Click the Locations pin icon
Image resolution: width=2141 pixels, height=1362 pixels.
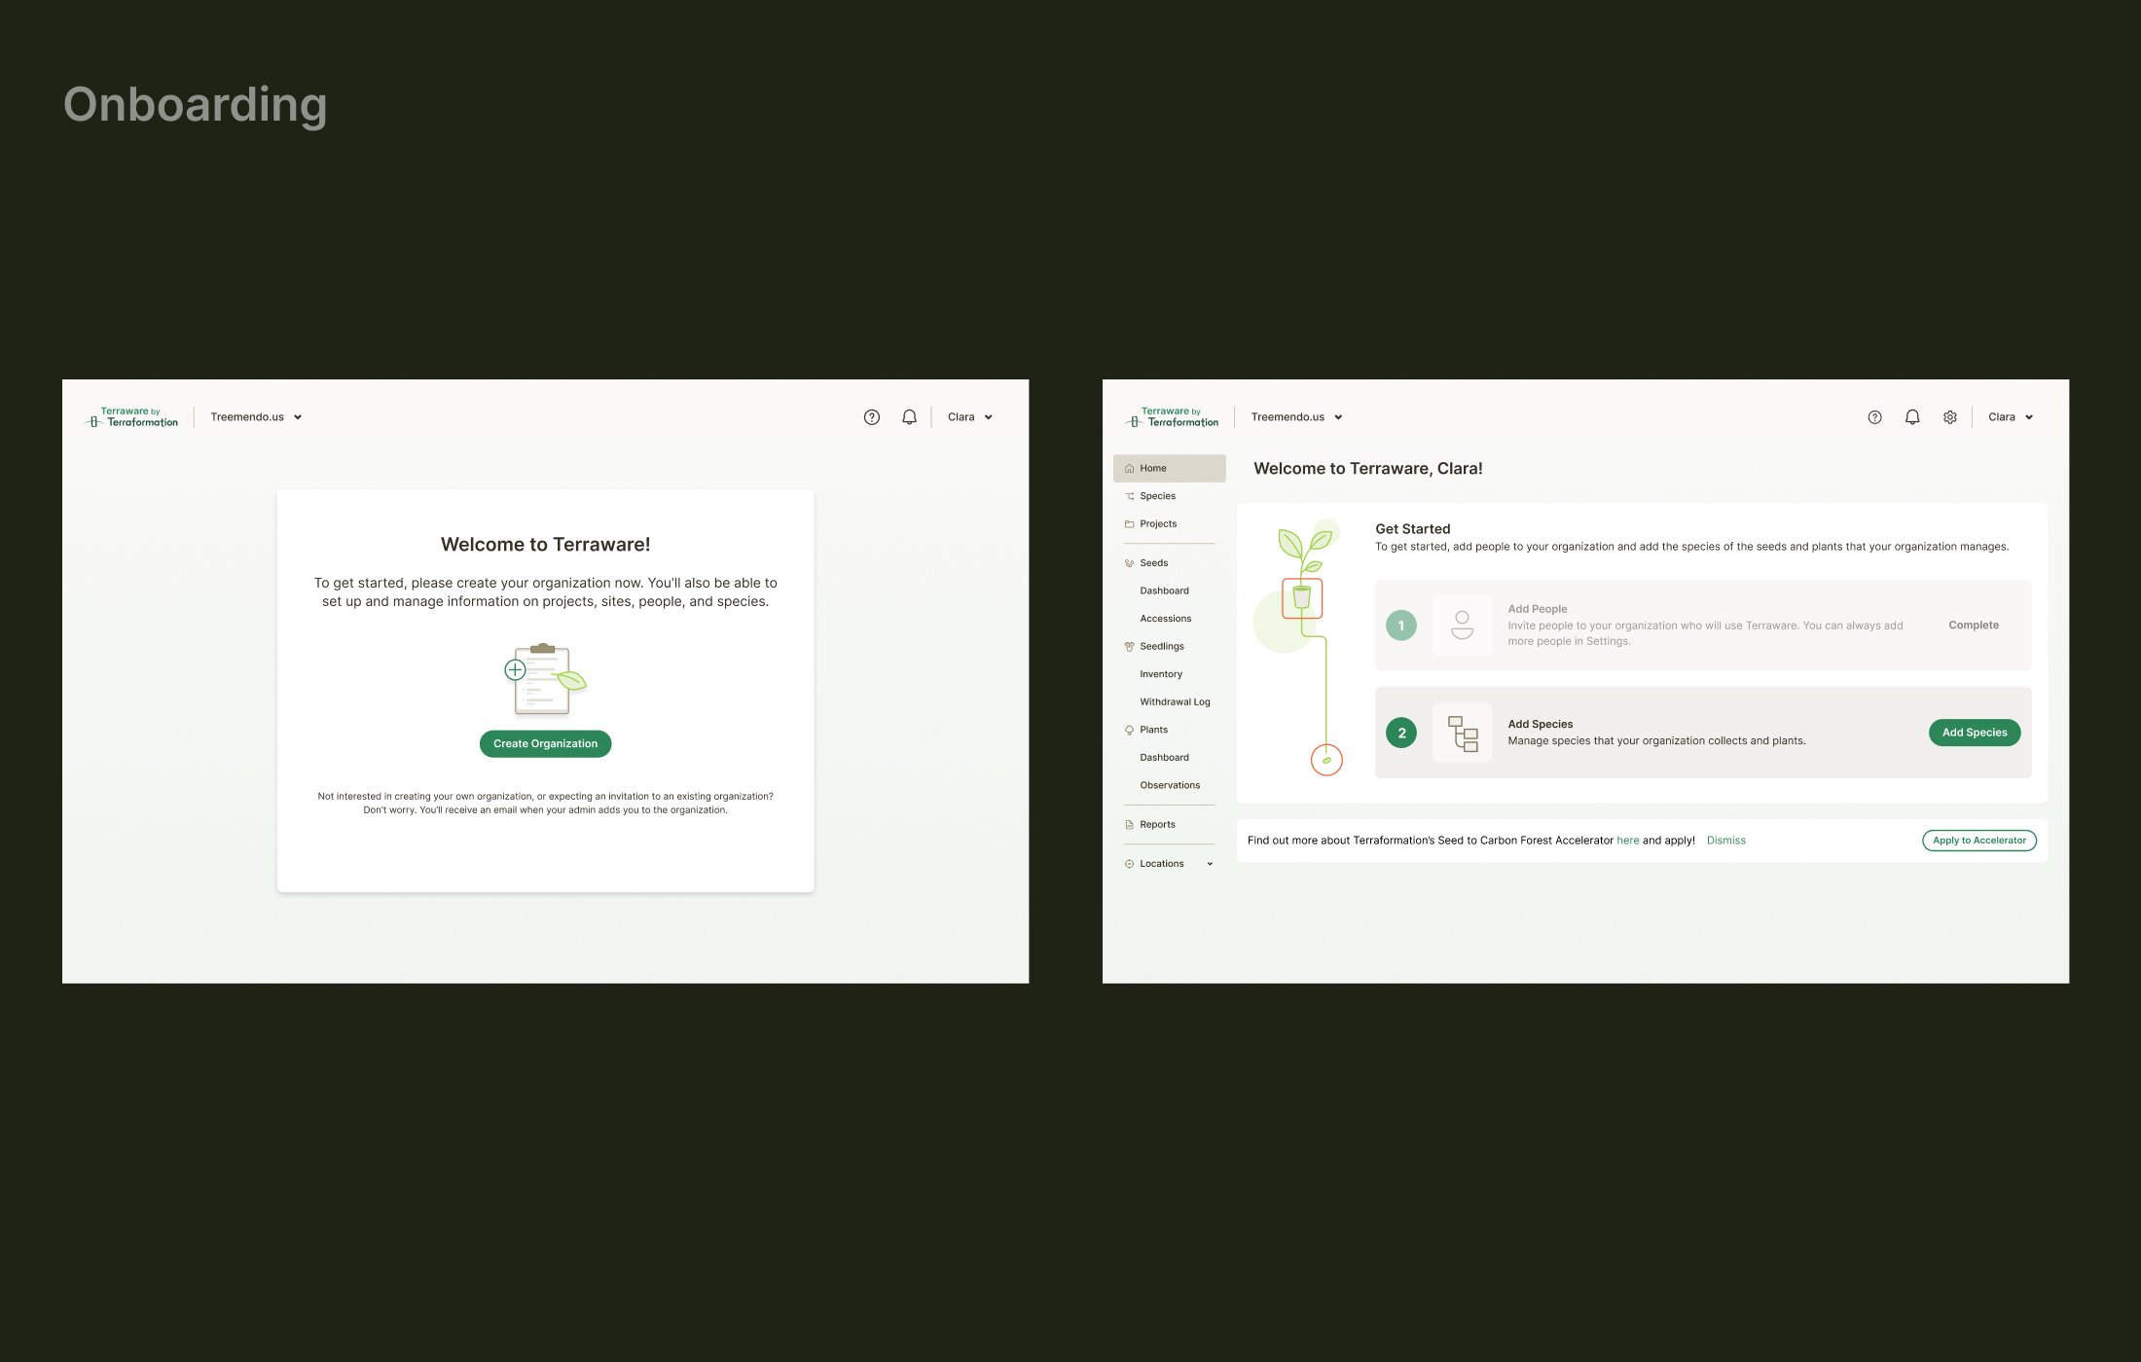tap(1129, 863)
